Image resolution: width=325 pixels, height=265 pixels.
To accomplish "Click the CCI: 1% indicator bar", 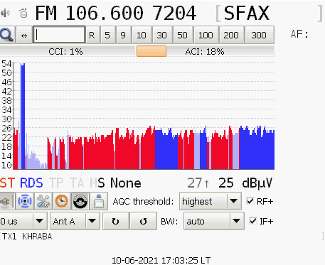I will tap(67, 51).
